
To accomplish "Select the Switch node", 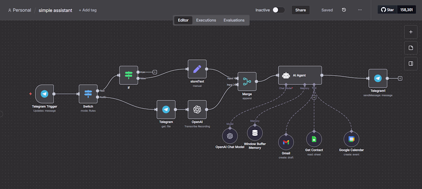I will pos(88,94).
